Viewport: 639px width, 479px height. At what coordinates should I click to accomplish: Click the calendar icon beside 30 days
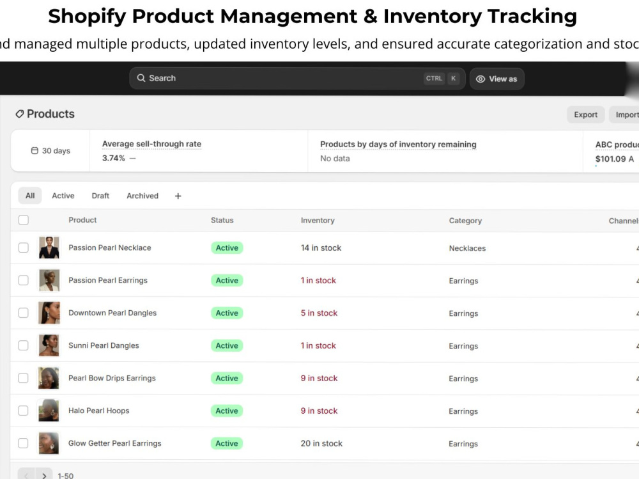35,150
